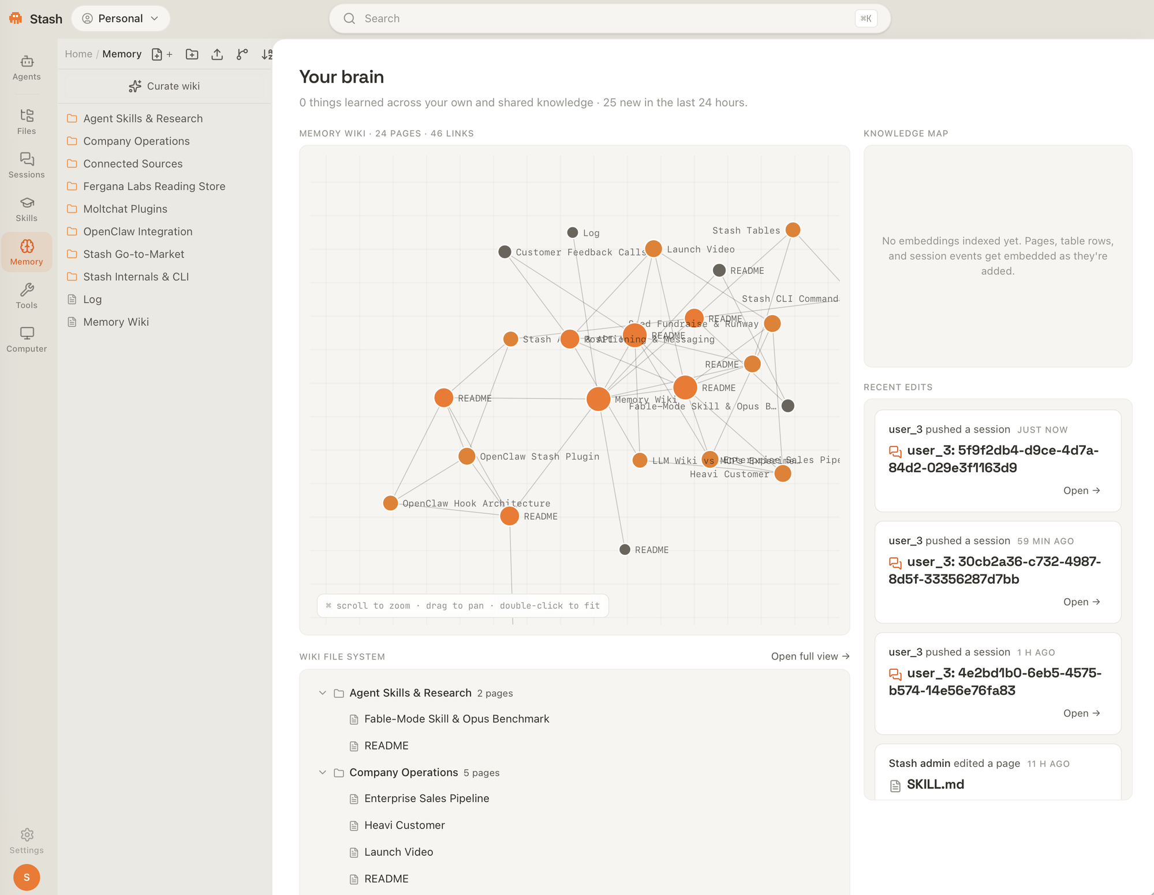Click the branch icon in toolbar
Image resolution: width=1154 pixels, height=895 pixels.
pyautogui.click(x=242, y=54)
